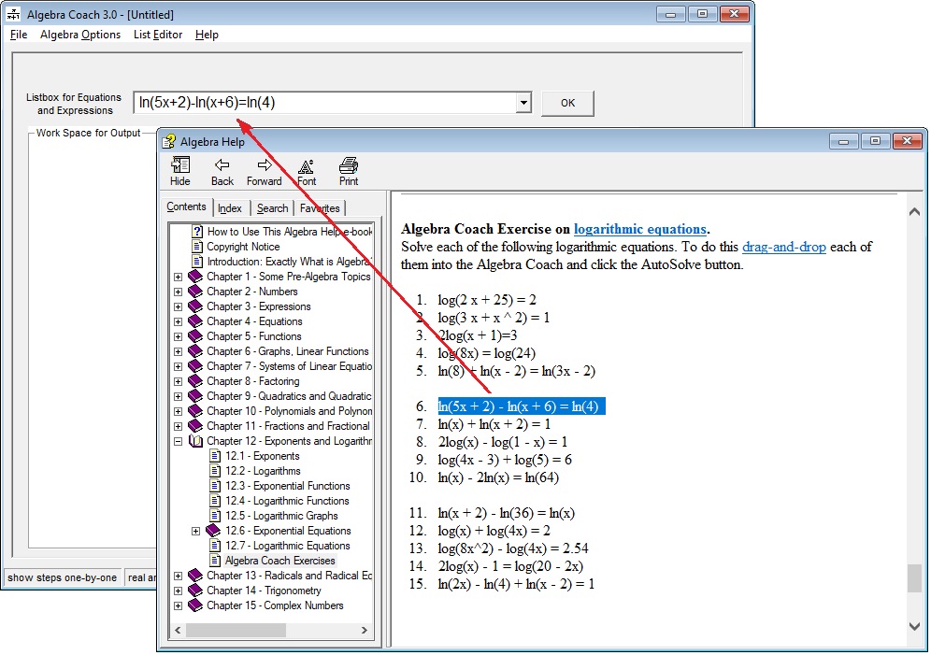Viewport: 931px width, 655px height.
Task: Select the Contents tab
Action: click(x=186, y=206)
